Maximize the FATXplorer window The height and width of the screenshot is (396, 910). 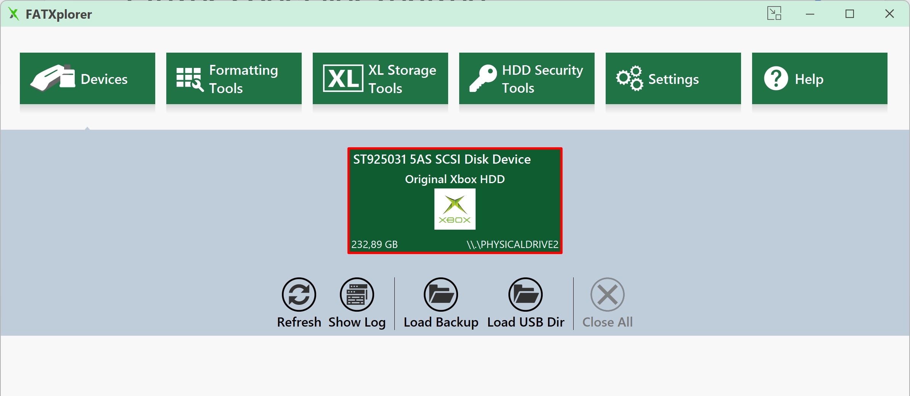[x=850, y=14]
